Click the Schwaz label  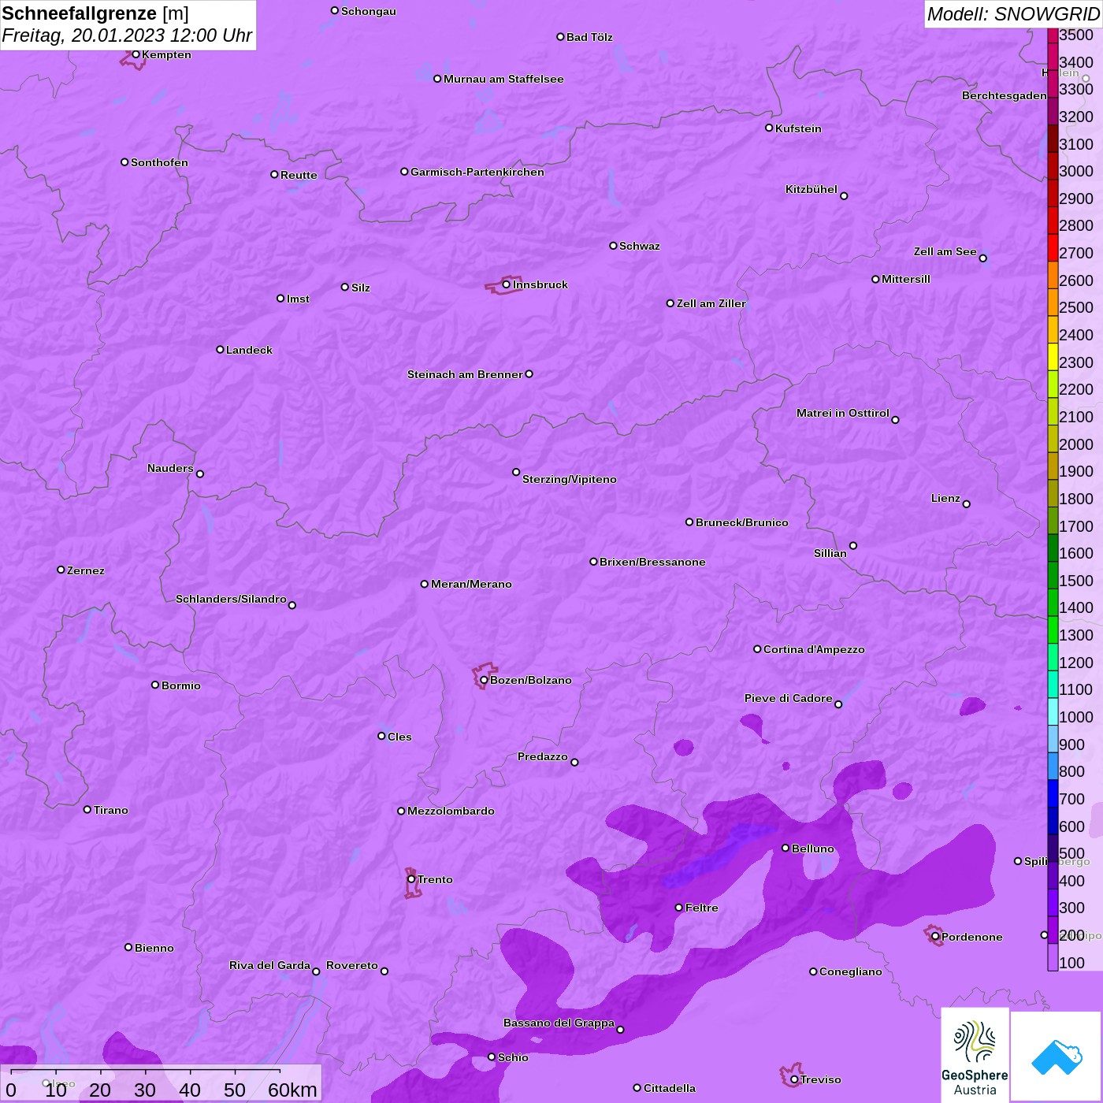[x=640, y=246]
